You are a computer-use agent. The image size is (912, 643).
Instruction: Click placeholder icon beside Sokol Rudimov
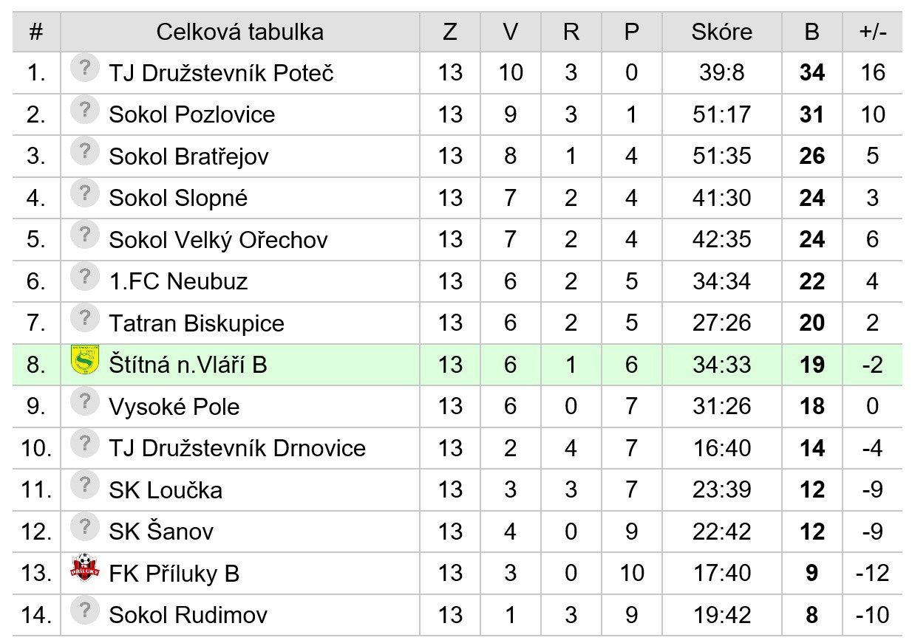coord(85,611)
